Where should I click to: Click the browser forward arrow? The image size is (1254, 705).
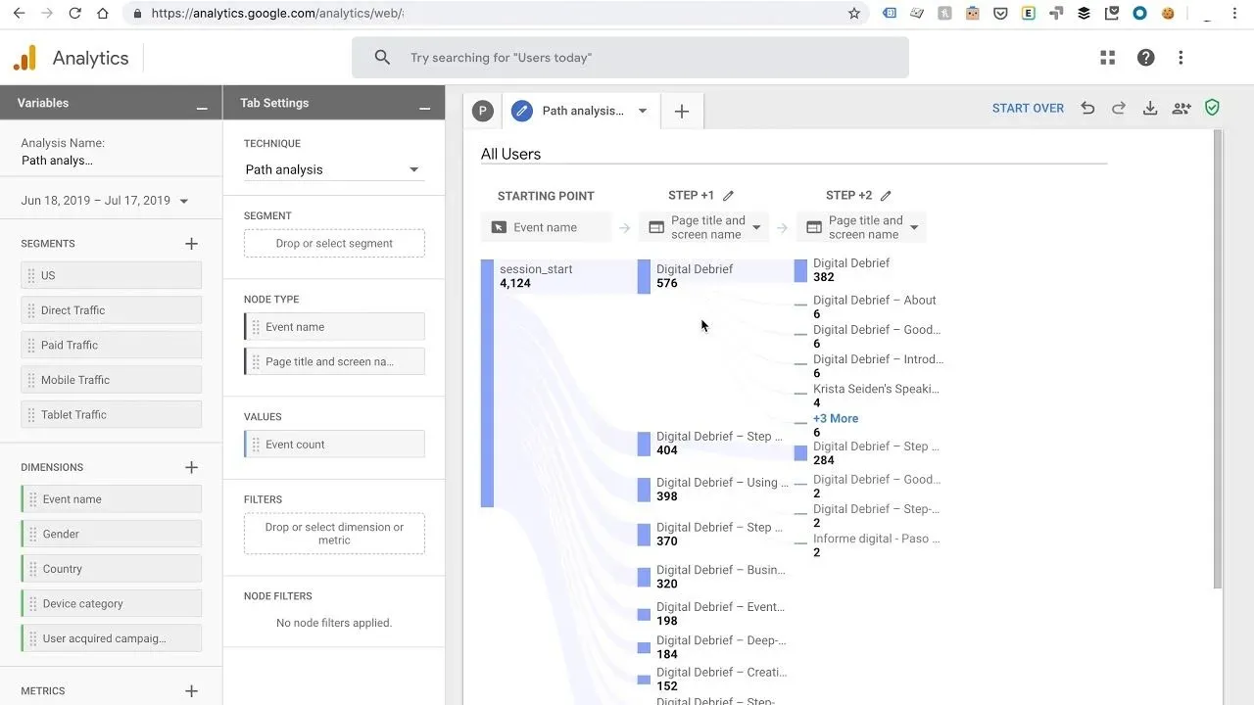(46, 14)
